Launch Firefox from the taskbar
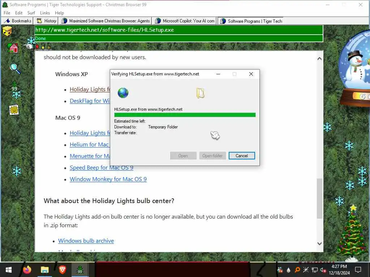370x277 pixels. 27,269
